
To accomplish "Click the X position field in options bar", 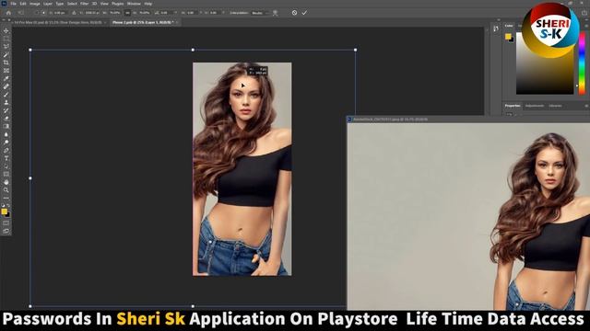I will pyautogui.click(x=59, y=13).
